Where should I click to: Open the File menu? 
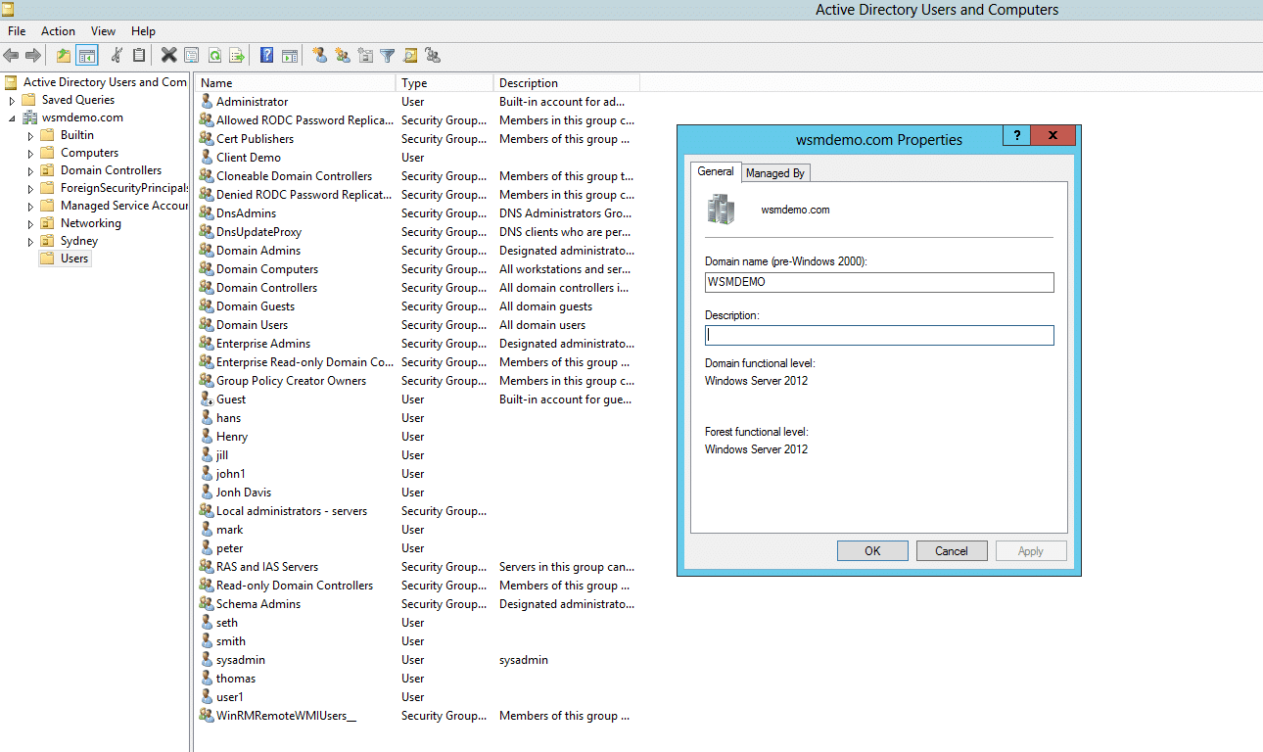(17, 31)
